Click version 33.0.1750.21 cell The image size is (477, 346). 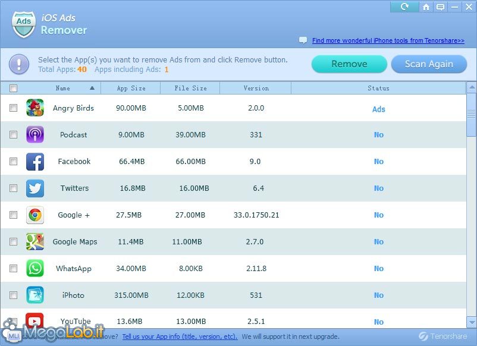coord(256,215)
